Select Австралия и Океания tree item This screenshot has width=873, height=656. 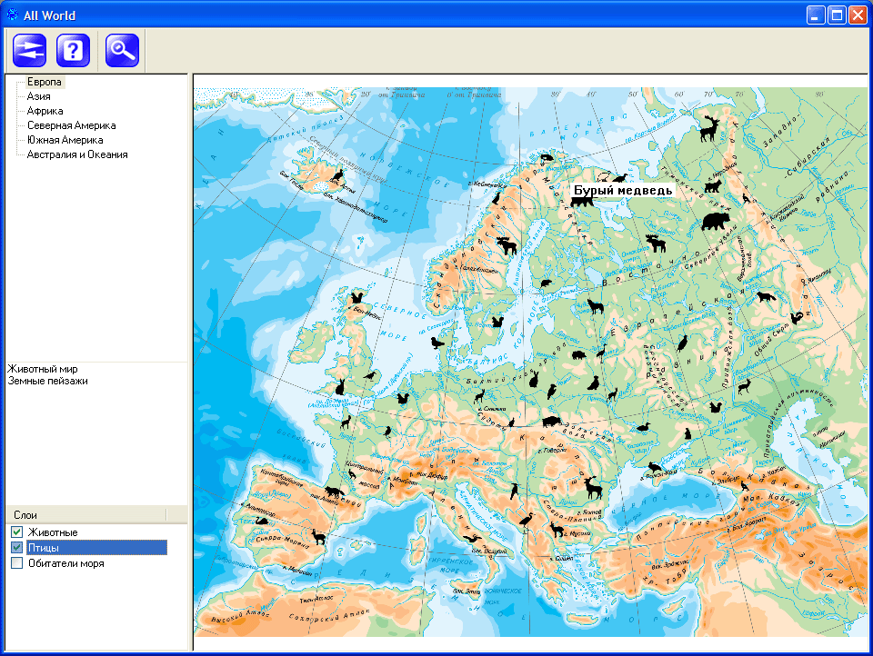77,154
